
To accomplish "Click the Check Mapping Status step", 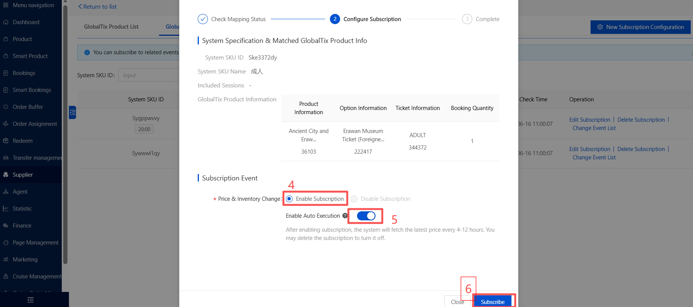I will click(232, 19).
